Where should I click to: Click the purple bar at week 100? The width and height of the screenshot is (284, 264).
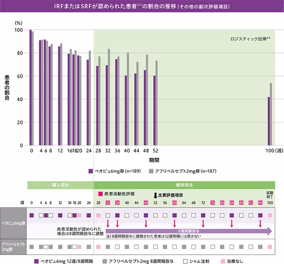pyautogui.click(x=269, y=121)
